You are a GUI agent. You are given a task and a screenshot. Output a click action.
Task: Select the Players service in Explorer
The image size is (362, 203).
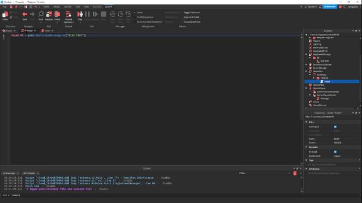pos(317,41)
